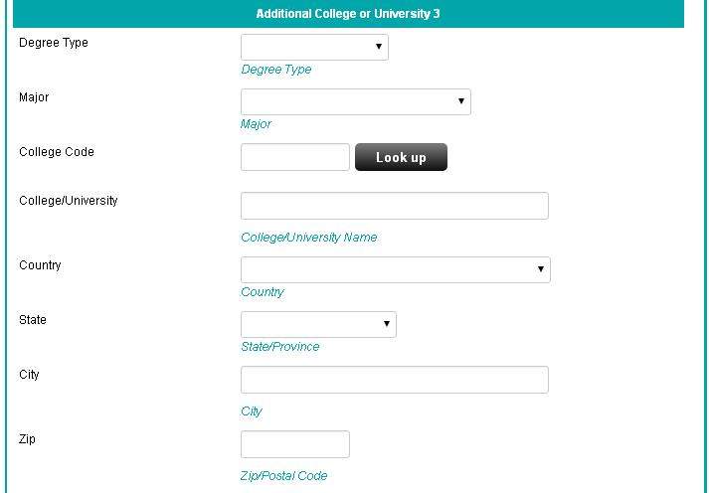This screenshot has width=709, height=493.
Task: Open the Degree Type dropdown
Action: coord(314,47)
